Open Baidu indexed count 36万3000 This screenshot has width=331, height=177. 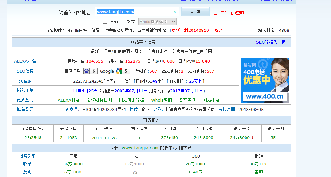click(73, 164)
